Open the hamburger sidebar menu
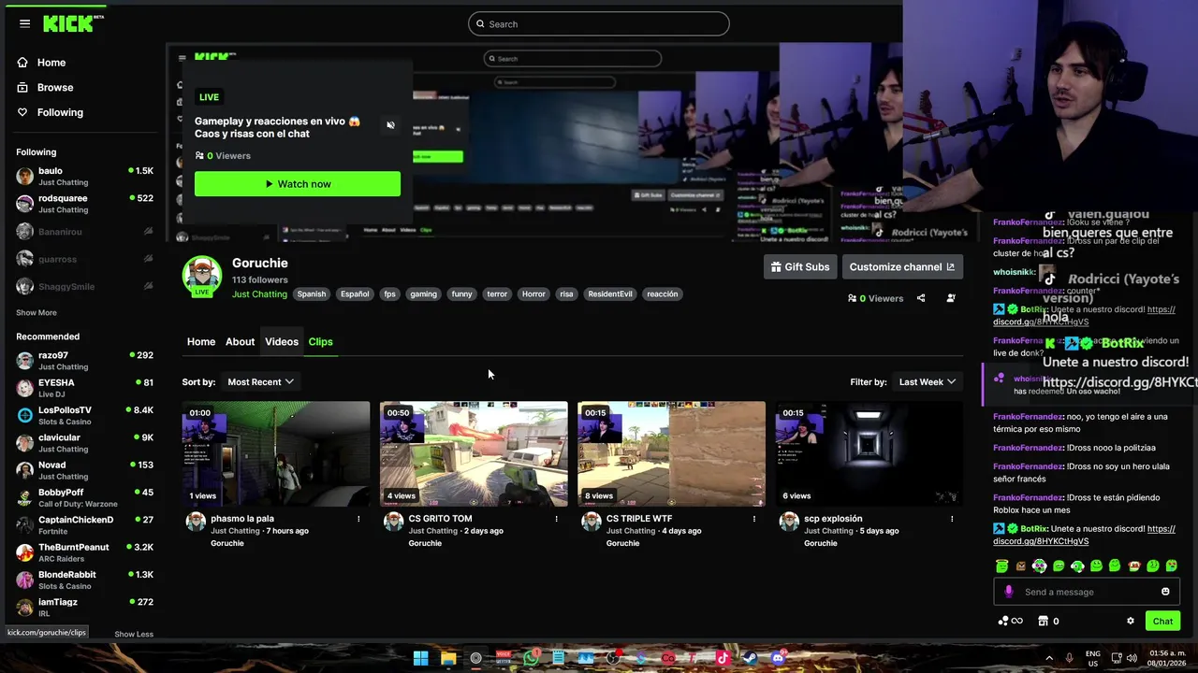The image size is (1198, 673). [24, 23]
